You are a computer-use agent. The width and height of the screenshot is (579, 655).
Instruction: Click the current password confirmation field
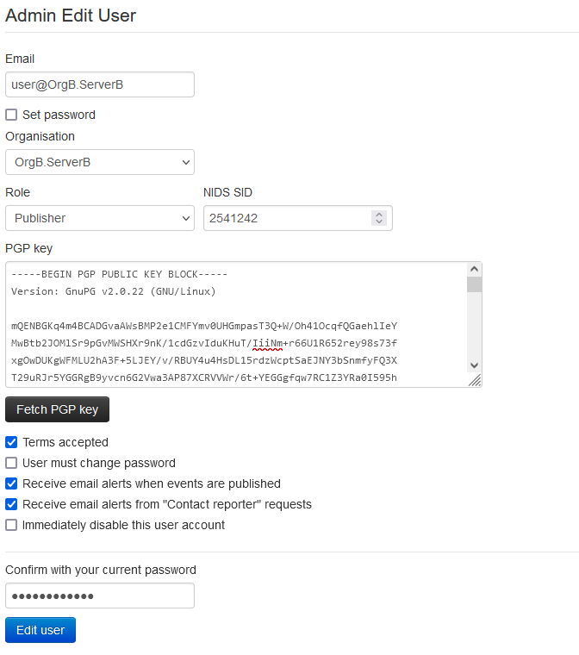(99, 596)
